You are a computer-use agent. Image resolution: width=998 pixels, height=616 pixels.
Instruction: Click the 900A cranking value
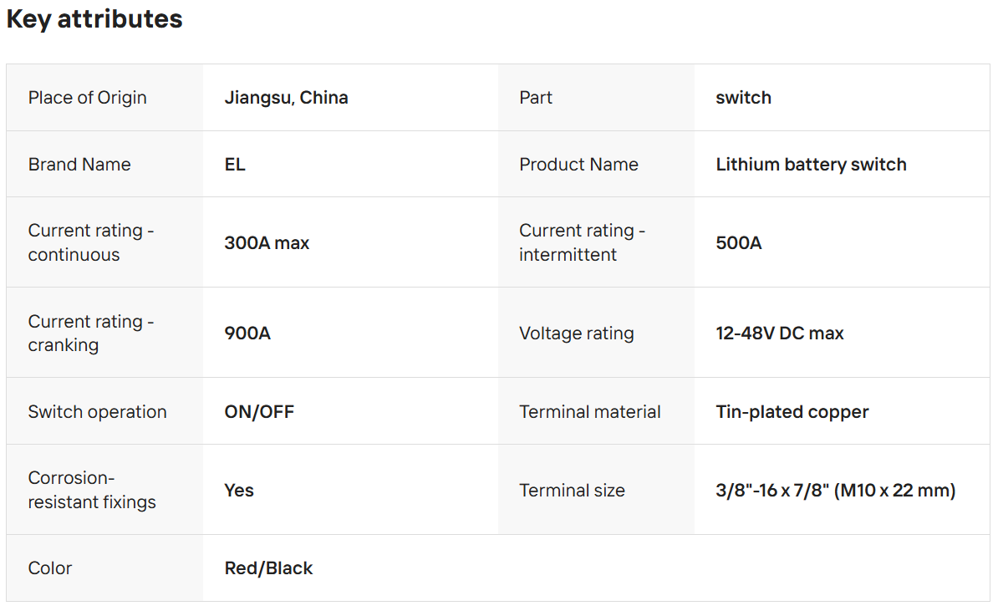[247, 333]
